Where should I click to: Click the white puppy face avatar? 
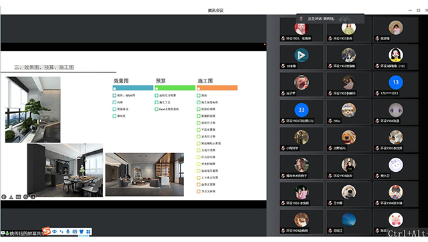pos(348,192)
